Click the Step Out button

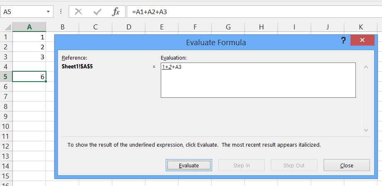[x=294, y=165]
